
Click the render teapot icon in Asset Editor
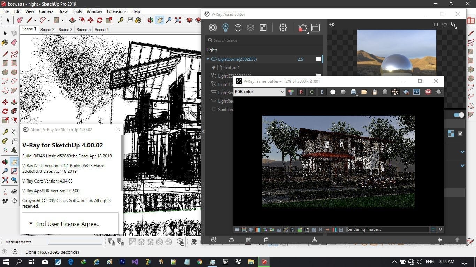click(302, 28)
